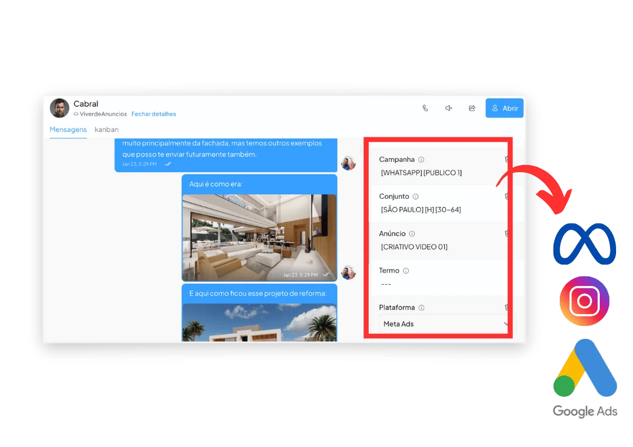Open Cabral's profile avatar
The height and width of the screenshot is (447, 633).
coord(59,108)
